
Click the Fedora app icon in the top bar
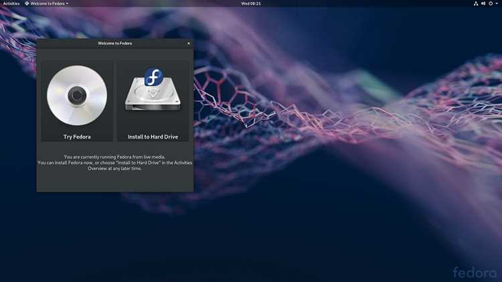27,3
